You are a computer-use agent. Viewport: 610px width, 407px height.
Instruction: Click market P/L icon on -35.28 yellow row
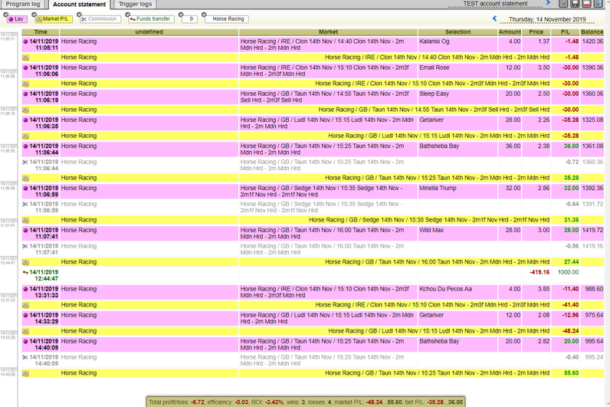(x=26, y=136)
